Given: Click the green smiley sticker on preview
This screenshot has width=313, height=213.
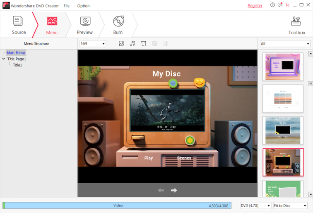Looking at the screenshot, I should coord(173,83).
